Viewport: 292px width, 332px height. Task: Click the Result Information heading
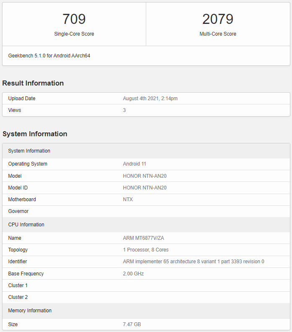tap(33, 83)
